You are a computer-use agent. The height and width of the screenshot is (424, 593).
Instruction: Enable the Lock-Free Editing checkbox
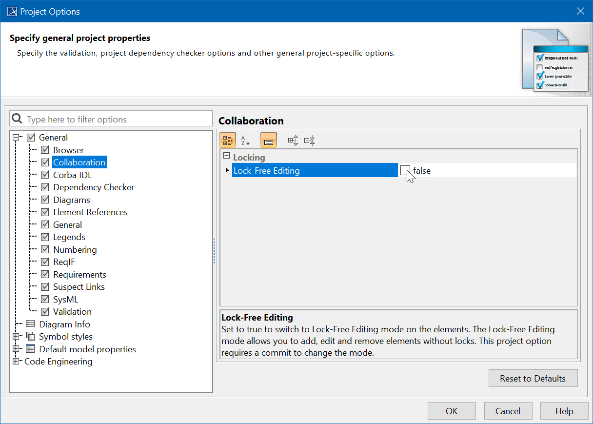pyautogui.click(x=405, y=170)
